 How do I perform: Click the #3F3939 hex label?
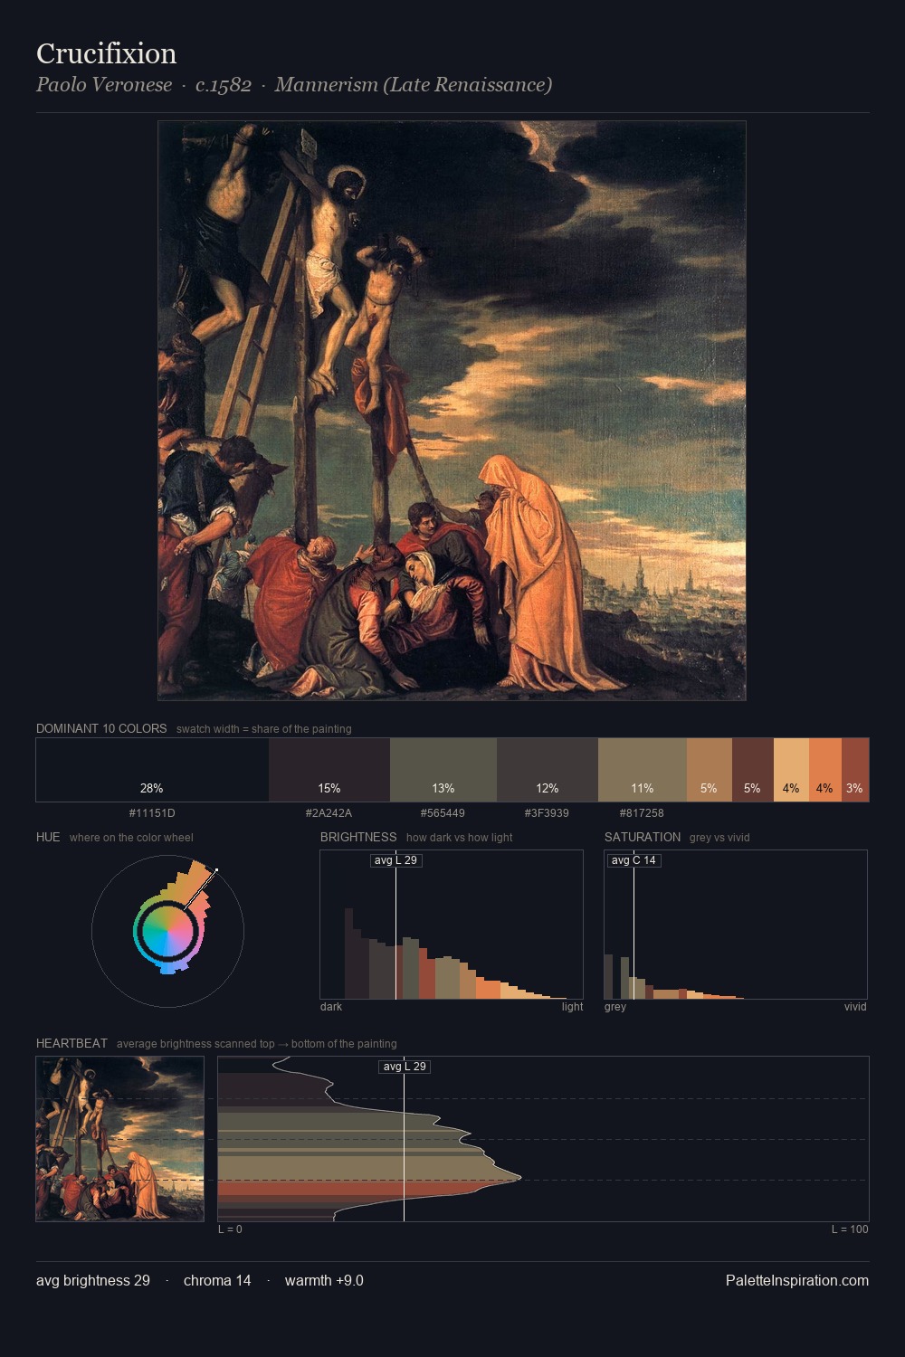pos(547,813)
